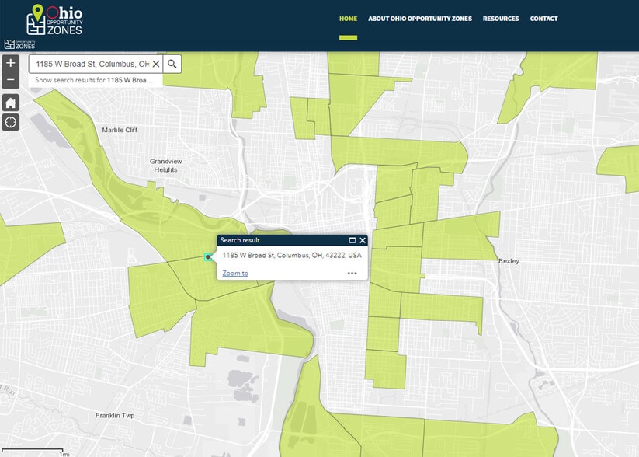Zoom out of the map
Screen dimensions: 639x457
(x=11, y=80)
